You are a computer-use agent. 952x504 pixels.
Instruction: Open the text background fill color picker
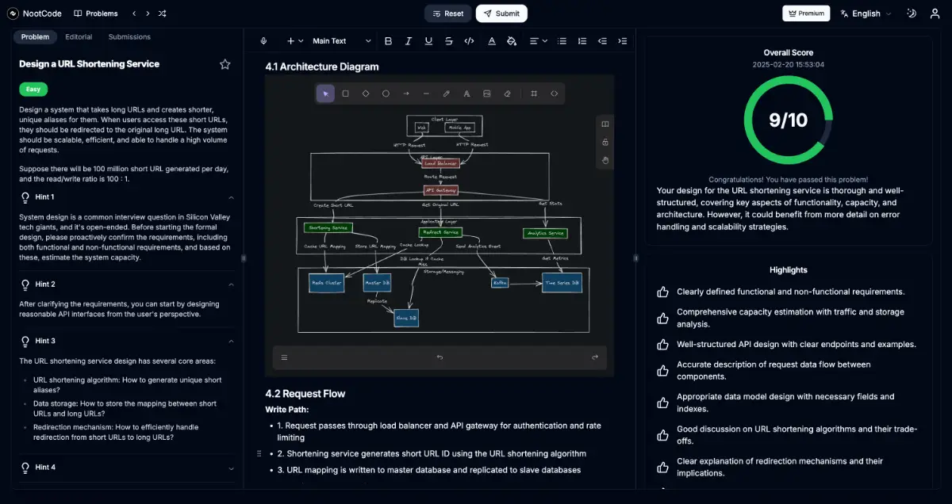point(512,41)
